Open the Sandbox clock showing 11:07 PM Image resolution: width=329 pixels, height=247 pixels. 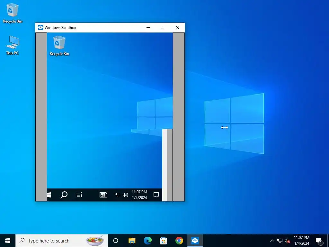(x=139, y=195)
